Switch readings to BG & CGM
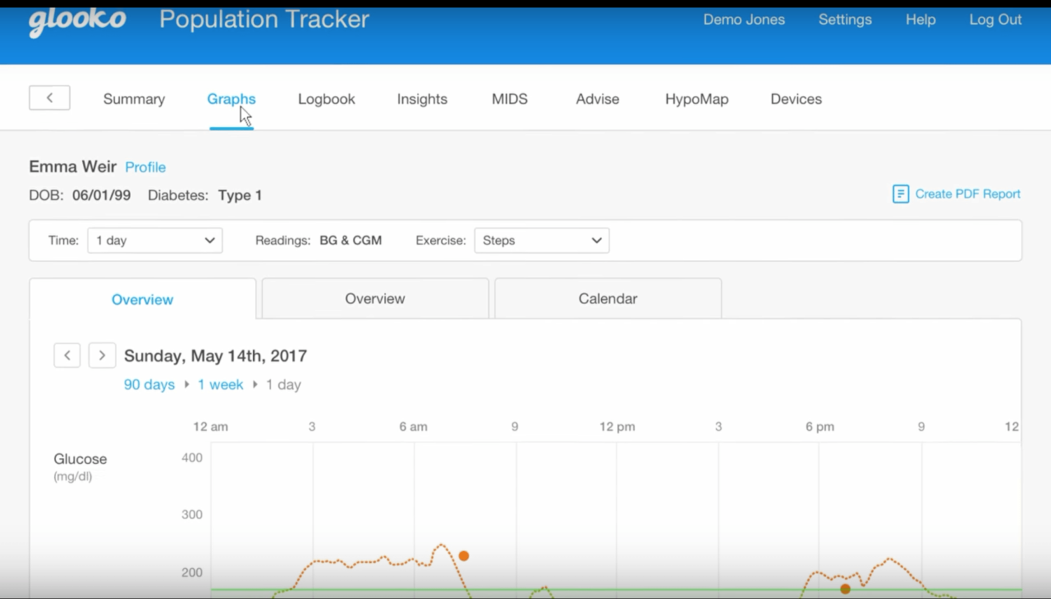This screenshot has width=1051, height=599. tap(351, 240)
